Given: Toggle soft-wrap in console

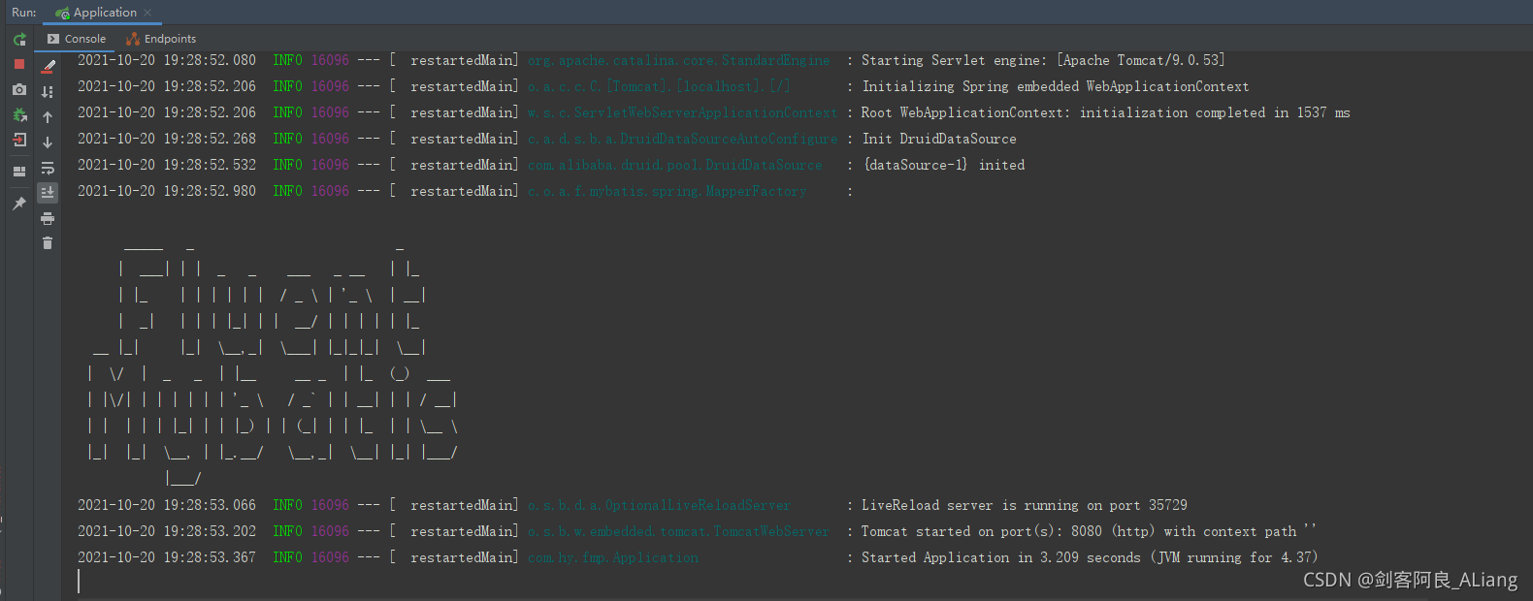Looking at the screenshot, I should [48, 169].
